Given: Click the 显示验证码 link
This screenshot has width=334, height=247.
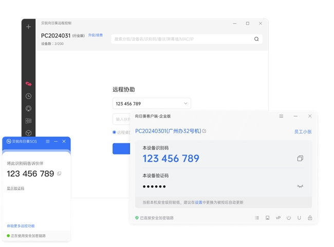Looking at the screenshot, I should point(15,188).
